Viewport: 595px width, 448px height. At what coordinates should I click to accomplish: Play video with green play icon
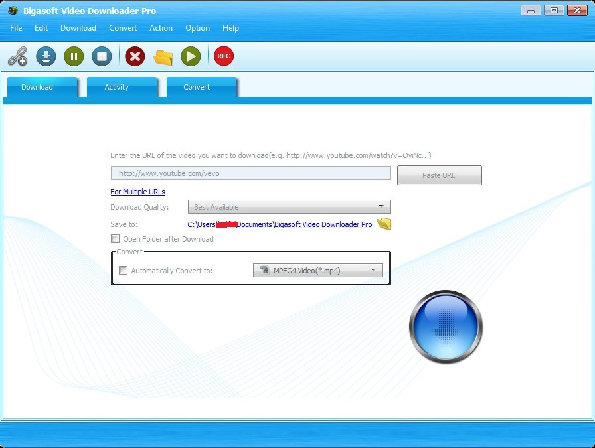point(191,56)
